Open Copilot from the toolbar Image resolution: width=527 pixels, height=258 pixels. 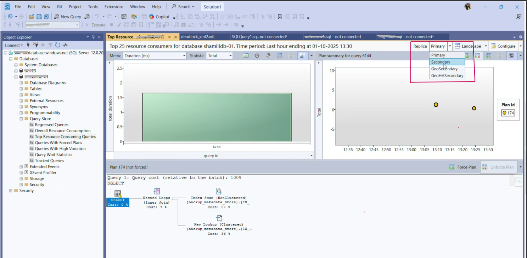[159, 17]
